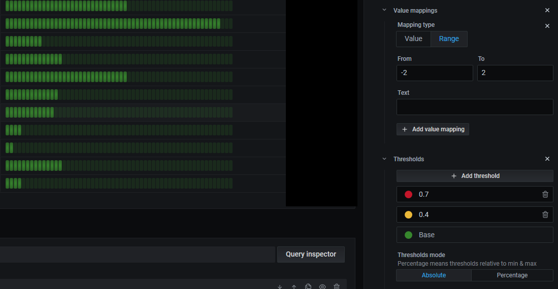Focus the empty Text mapping field
Viewport: 558px width, 289px height.
click(x=475, y=106)
